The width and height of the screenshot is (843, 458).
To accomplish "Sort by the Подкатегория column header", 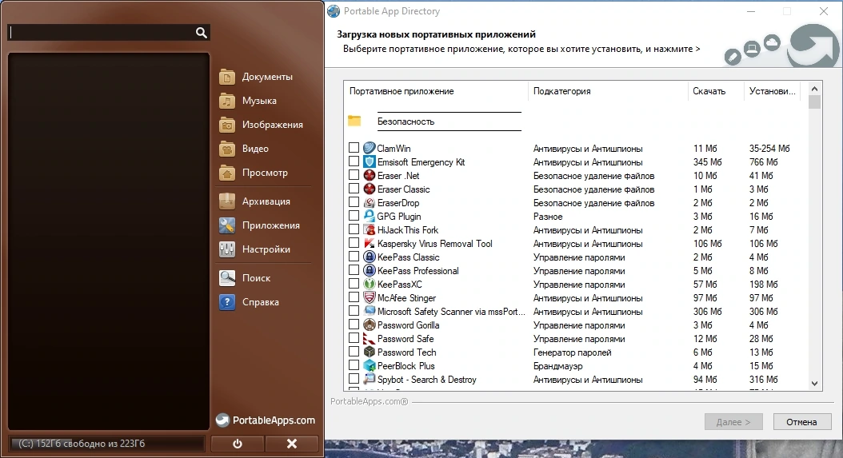I will pyautogui.click(x=608, y=91).
